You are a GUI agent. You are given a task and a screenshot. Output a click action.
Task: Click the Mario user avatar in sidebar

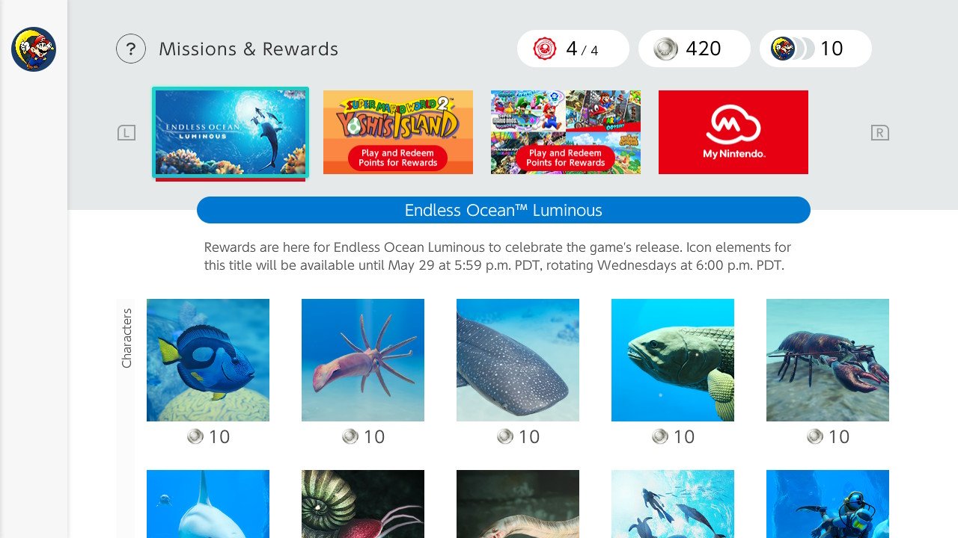pyautogui.click(x=34, y=49)
